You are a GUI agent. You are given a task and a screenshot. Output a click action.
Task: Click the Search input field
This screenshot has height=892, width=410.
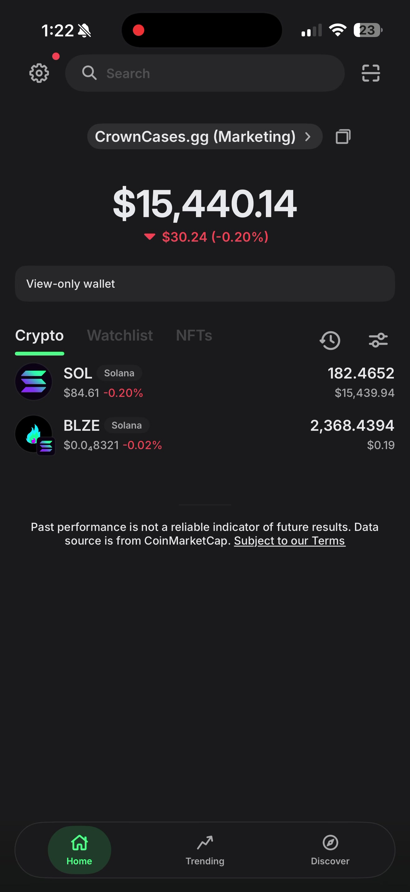click(x=205, y=73)
